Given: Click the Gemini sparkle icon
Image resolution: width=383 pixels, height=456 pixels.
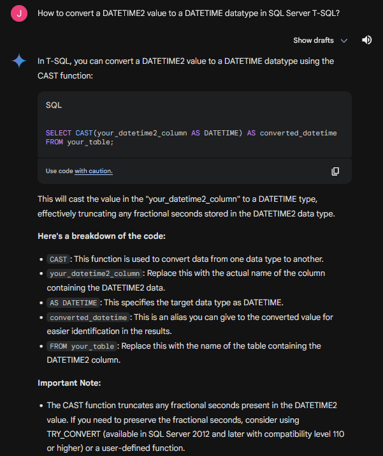Looking at the screenshot, I should tap(19, 61).
